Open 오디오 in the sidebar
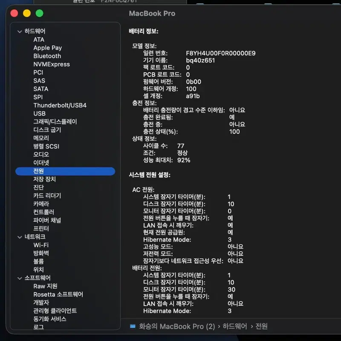The height and width of the screenshot is (341, 341). (x=41, y=155)
